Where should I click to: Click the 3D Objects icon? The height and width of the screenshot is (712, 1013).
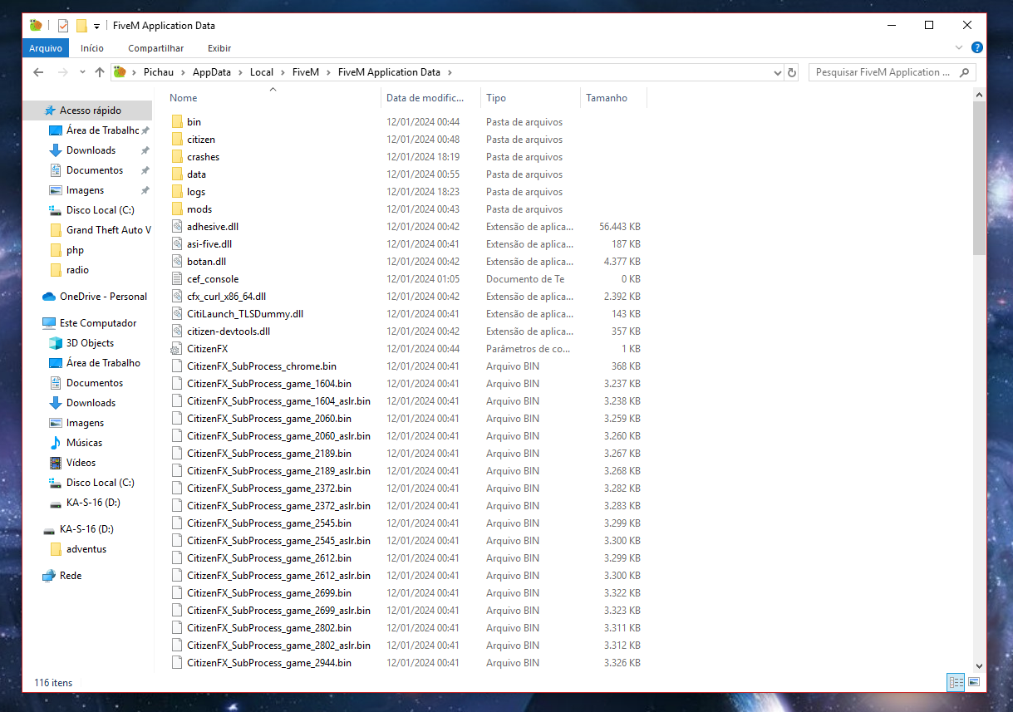[56, 343]
